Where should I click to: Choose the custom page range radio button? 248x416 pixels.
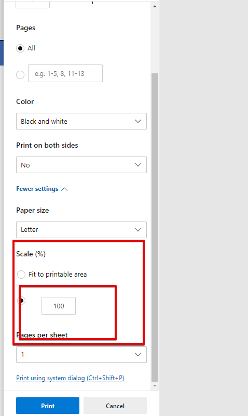pyautogui.click(x=20, y=75)
